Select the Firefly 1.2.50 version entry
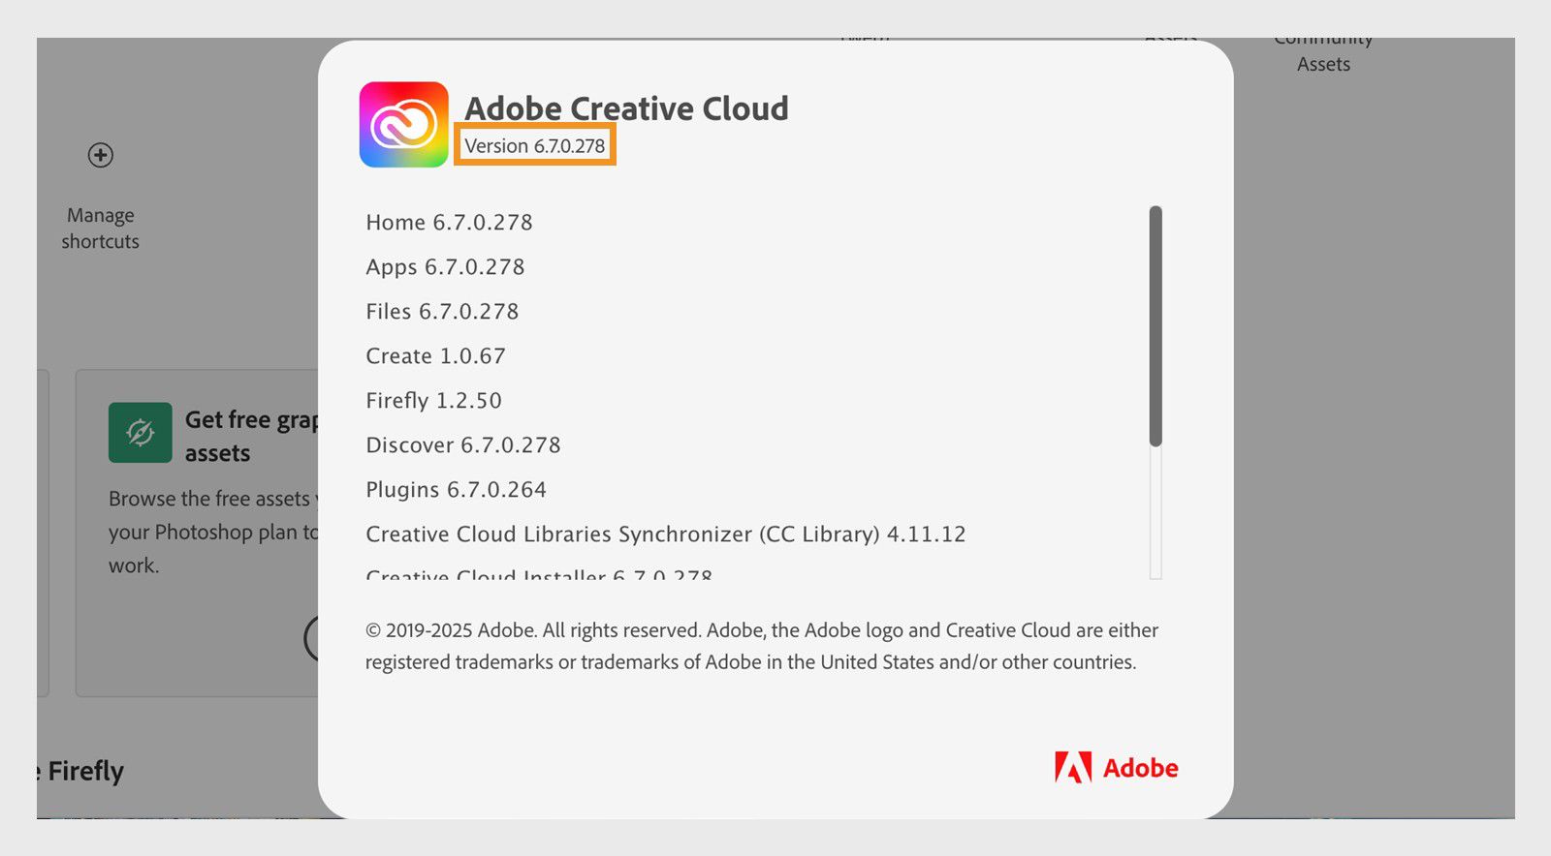1551x856 pixels. click(432, 400)
